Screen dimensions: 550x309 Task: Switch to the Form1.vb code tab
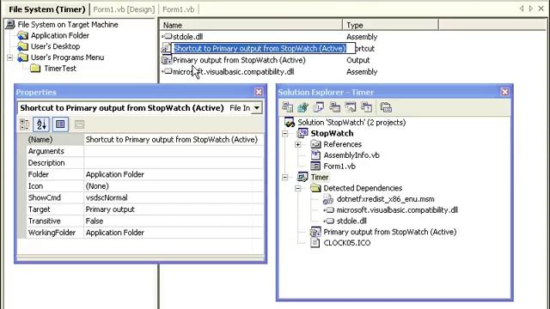pos(178,9)
